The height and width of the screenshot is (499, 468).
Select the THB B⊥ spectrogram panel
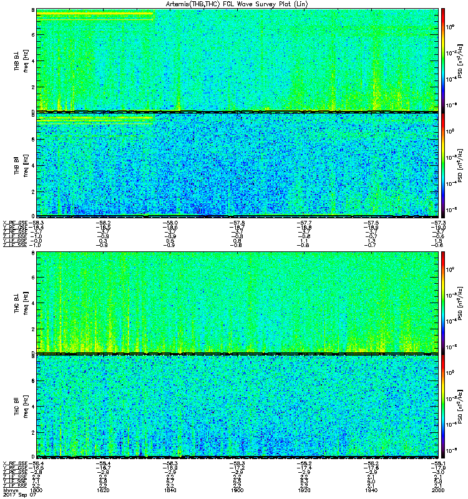click(238, 60)
